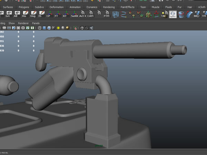Toggle X-ray joints icon

tap(91, 28)
